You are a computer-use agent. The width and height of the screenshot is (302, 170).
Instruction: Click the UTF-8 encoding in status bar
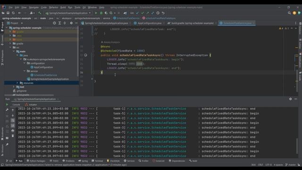268,165
